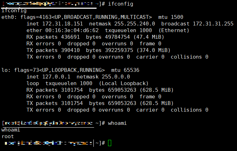The width and height of the screenshot is (237, 151).
Task: Click the blurred hostname in the last prompt
Action: (x=48, y=143)
